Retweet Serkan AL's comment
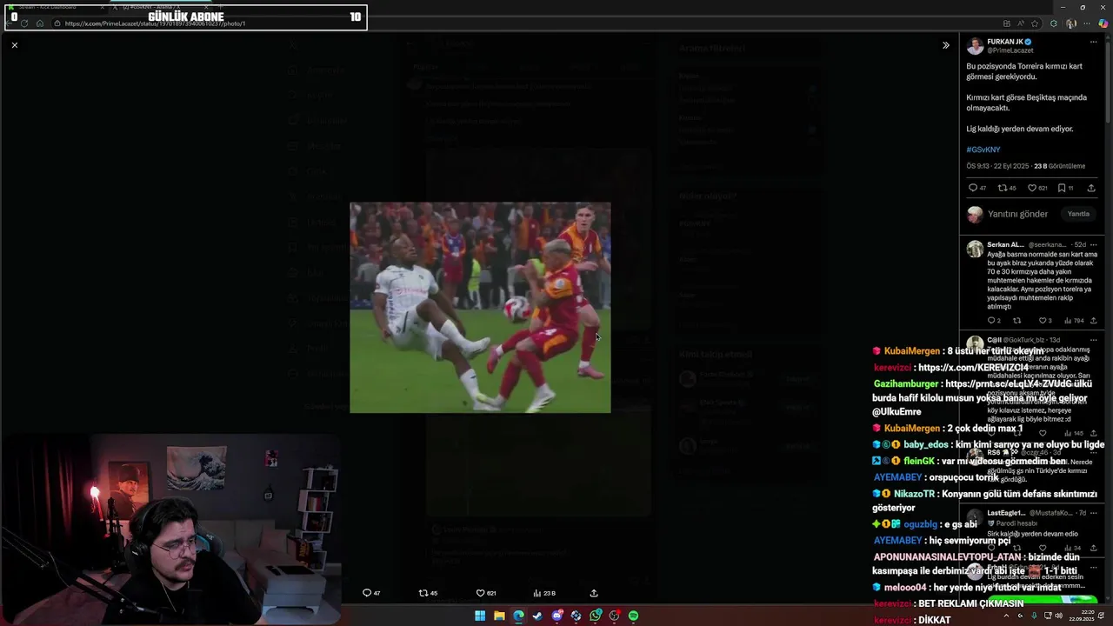1113x626 pixels. [1017, 321]
